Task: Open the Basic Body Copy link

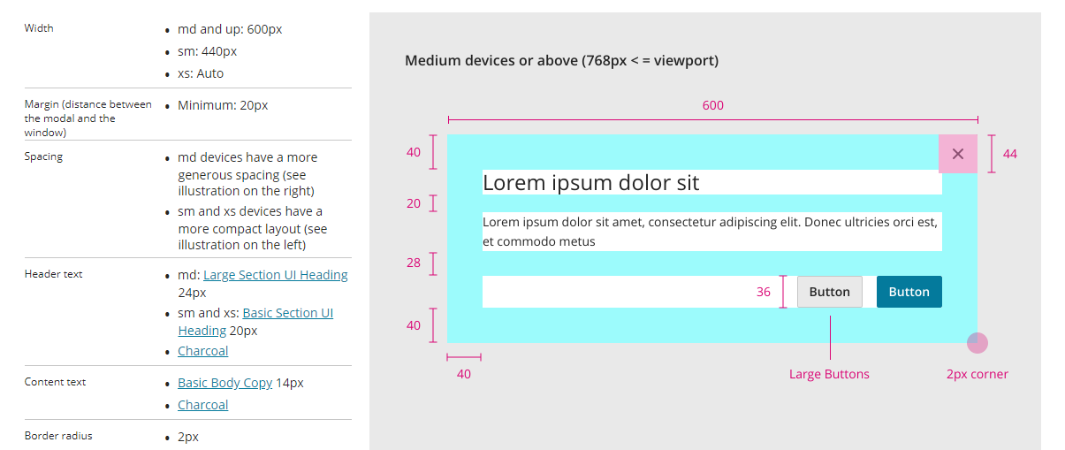Action: pyautogui.click(x=224, y=383)
